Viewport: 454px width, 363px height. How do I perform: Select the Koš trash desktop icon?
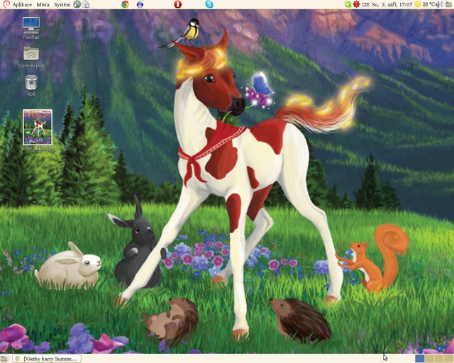click(x=31, y=85)
